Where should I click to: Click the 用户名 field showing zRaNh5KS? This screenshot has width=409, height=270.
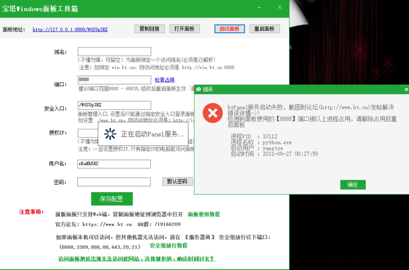(114, 164)
